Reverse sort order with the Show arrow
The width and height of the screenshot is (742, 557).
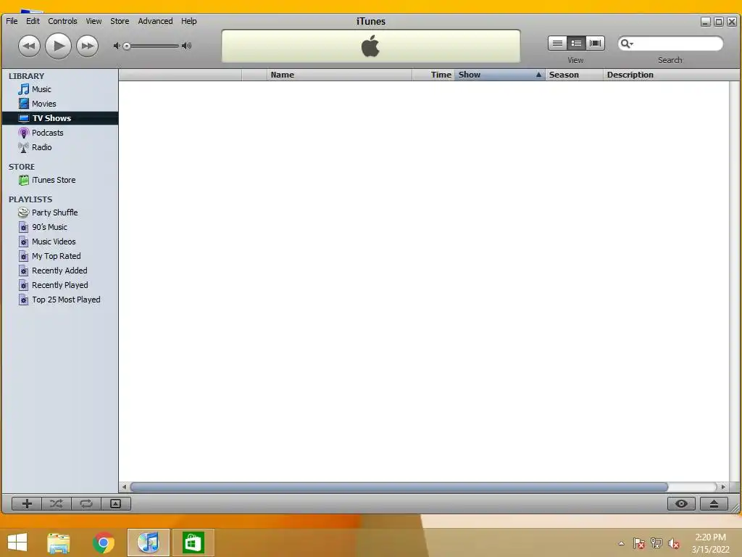pos(538,75)
